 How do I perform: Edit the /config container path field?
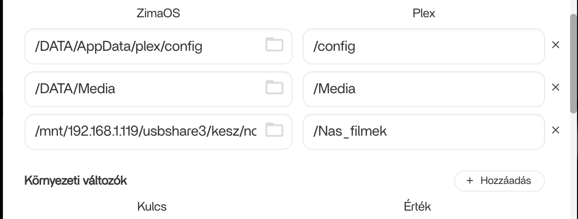[423, 46]
